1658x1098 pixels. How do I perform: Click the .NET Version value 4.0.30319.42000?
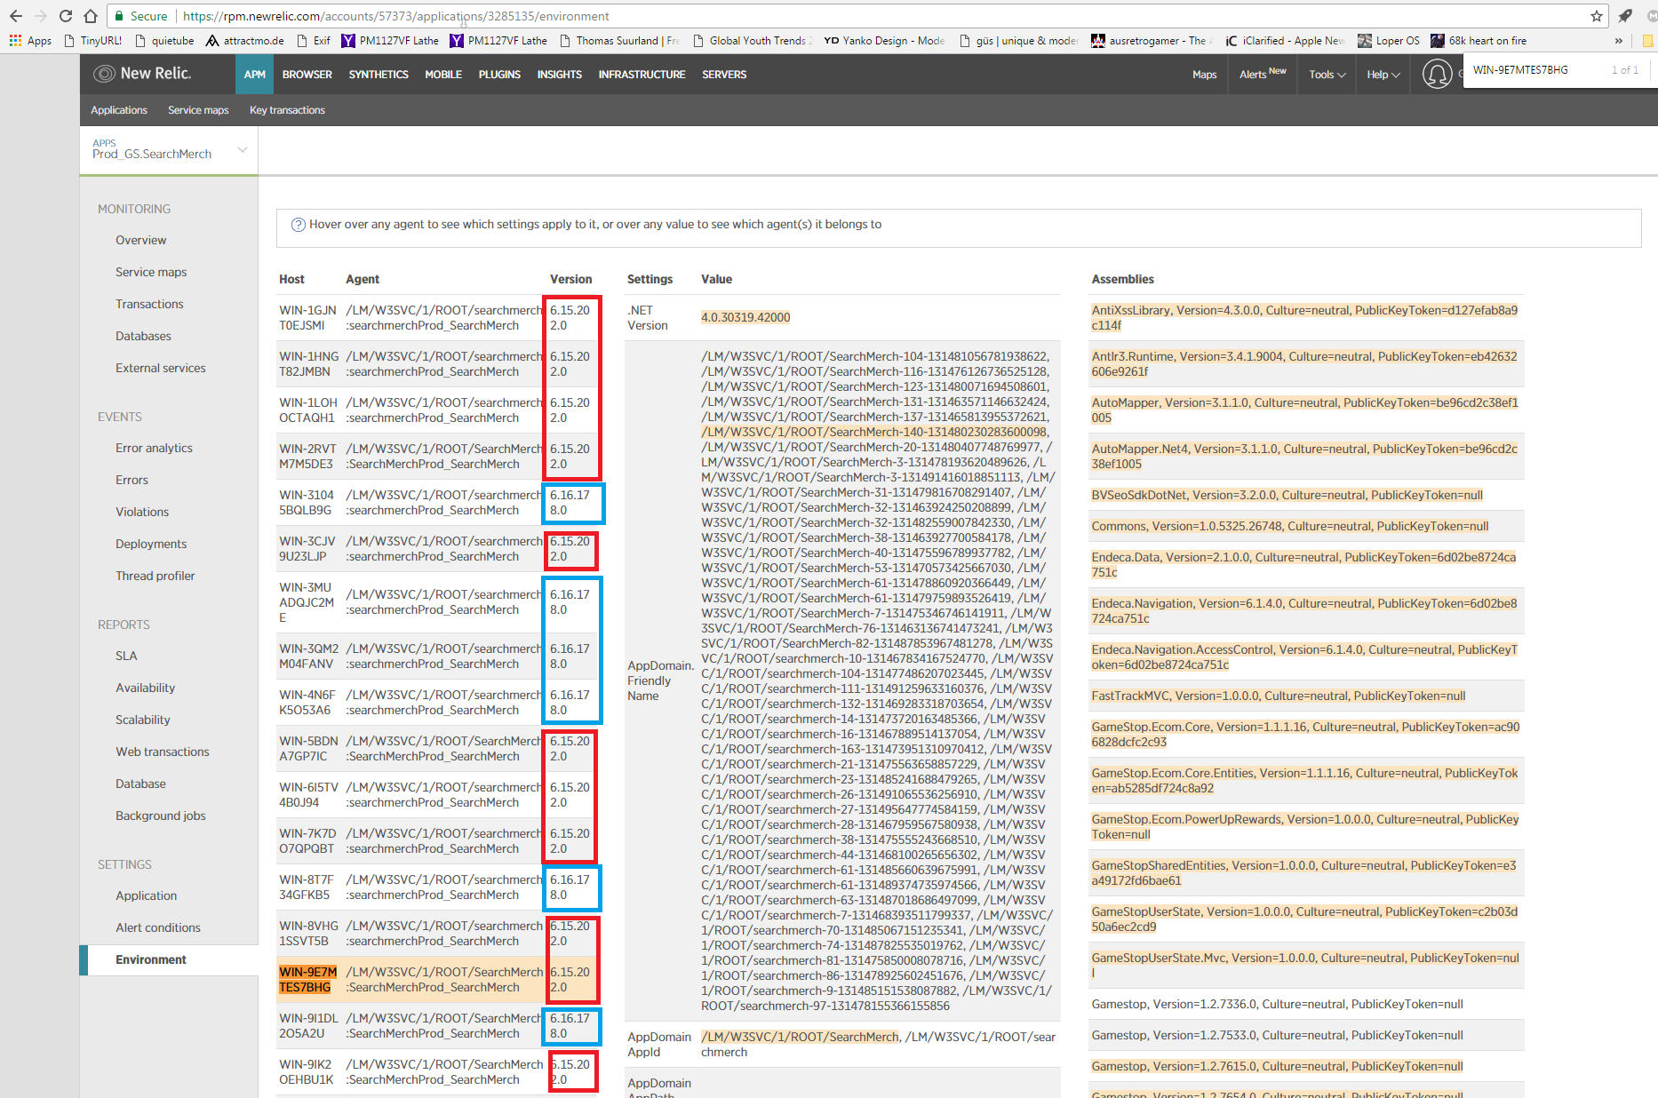tap(745, 317)
